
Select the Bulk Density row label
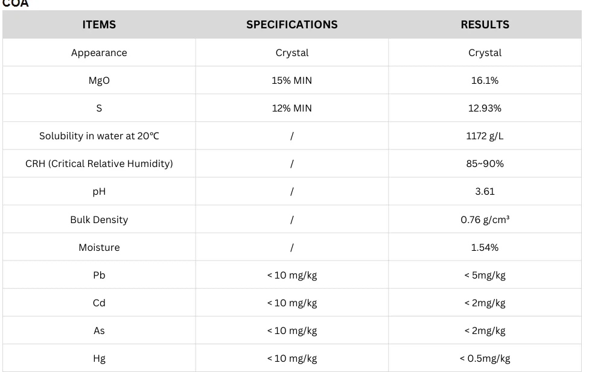coord(99,219)
